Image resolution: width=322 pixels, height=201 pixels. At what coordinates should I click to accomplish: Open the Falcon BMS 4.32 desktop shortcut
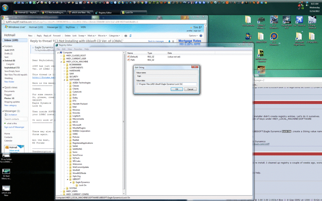[286, 19]
